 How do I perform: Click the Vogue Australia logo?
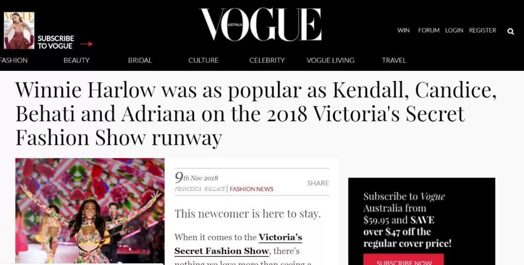(260, 25)
